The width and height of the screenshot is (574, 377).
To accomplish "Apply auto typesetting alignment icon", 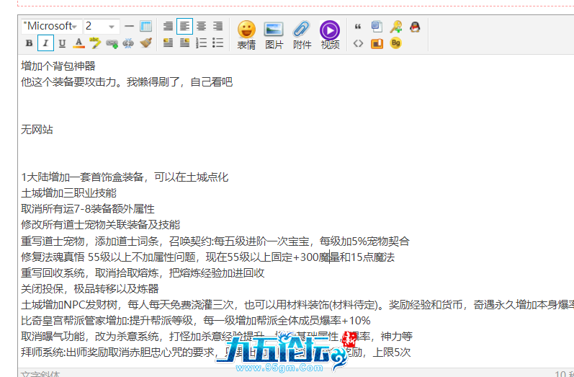I will click(168, 26).
